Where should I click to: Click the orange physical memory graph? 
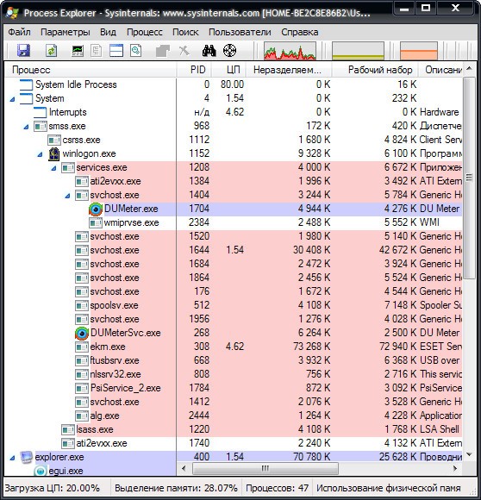[419, 51]
